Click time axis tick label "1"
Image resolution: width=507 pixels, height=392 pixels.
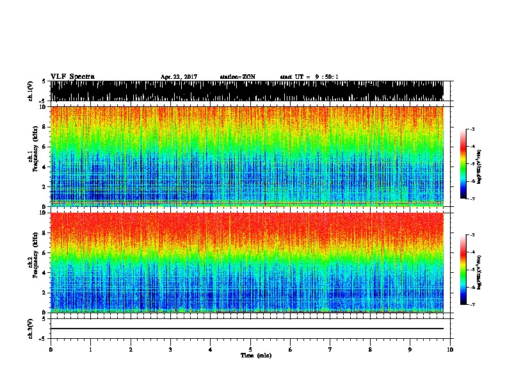[90, 350]
